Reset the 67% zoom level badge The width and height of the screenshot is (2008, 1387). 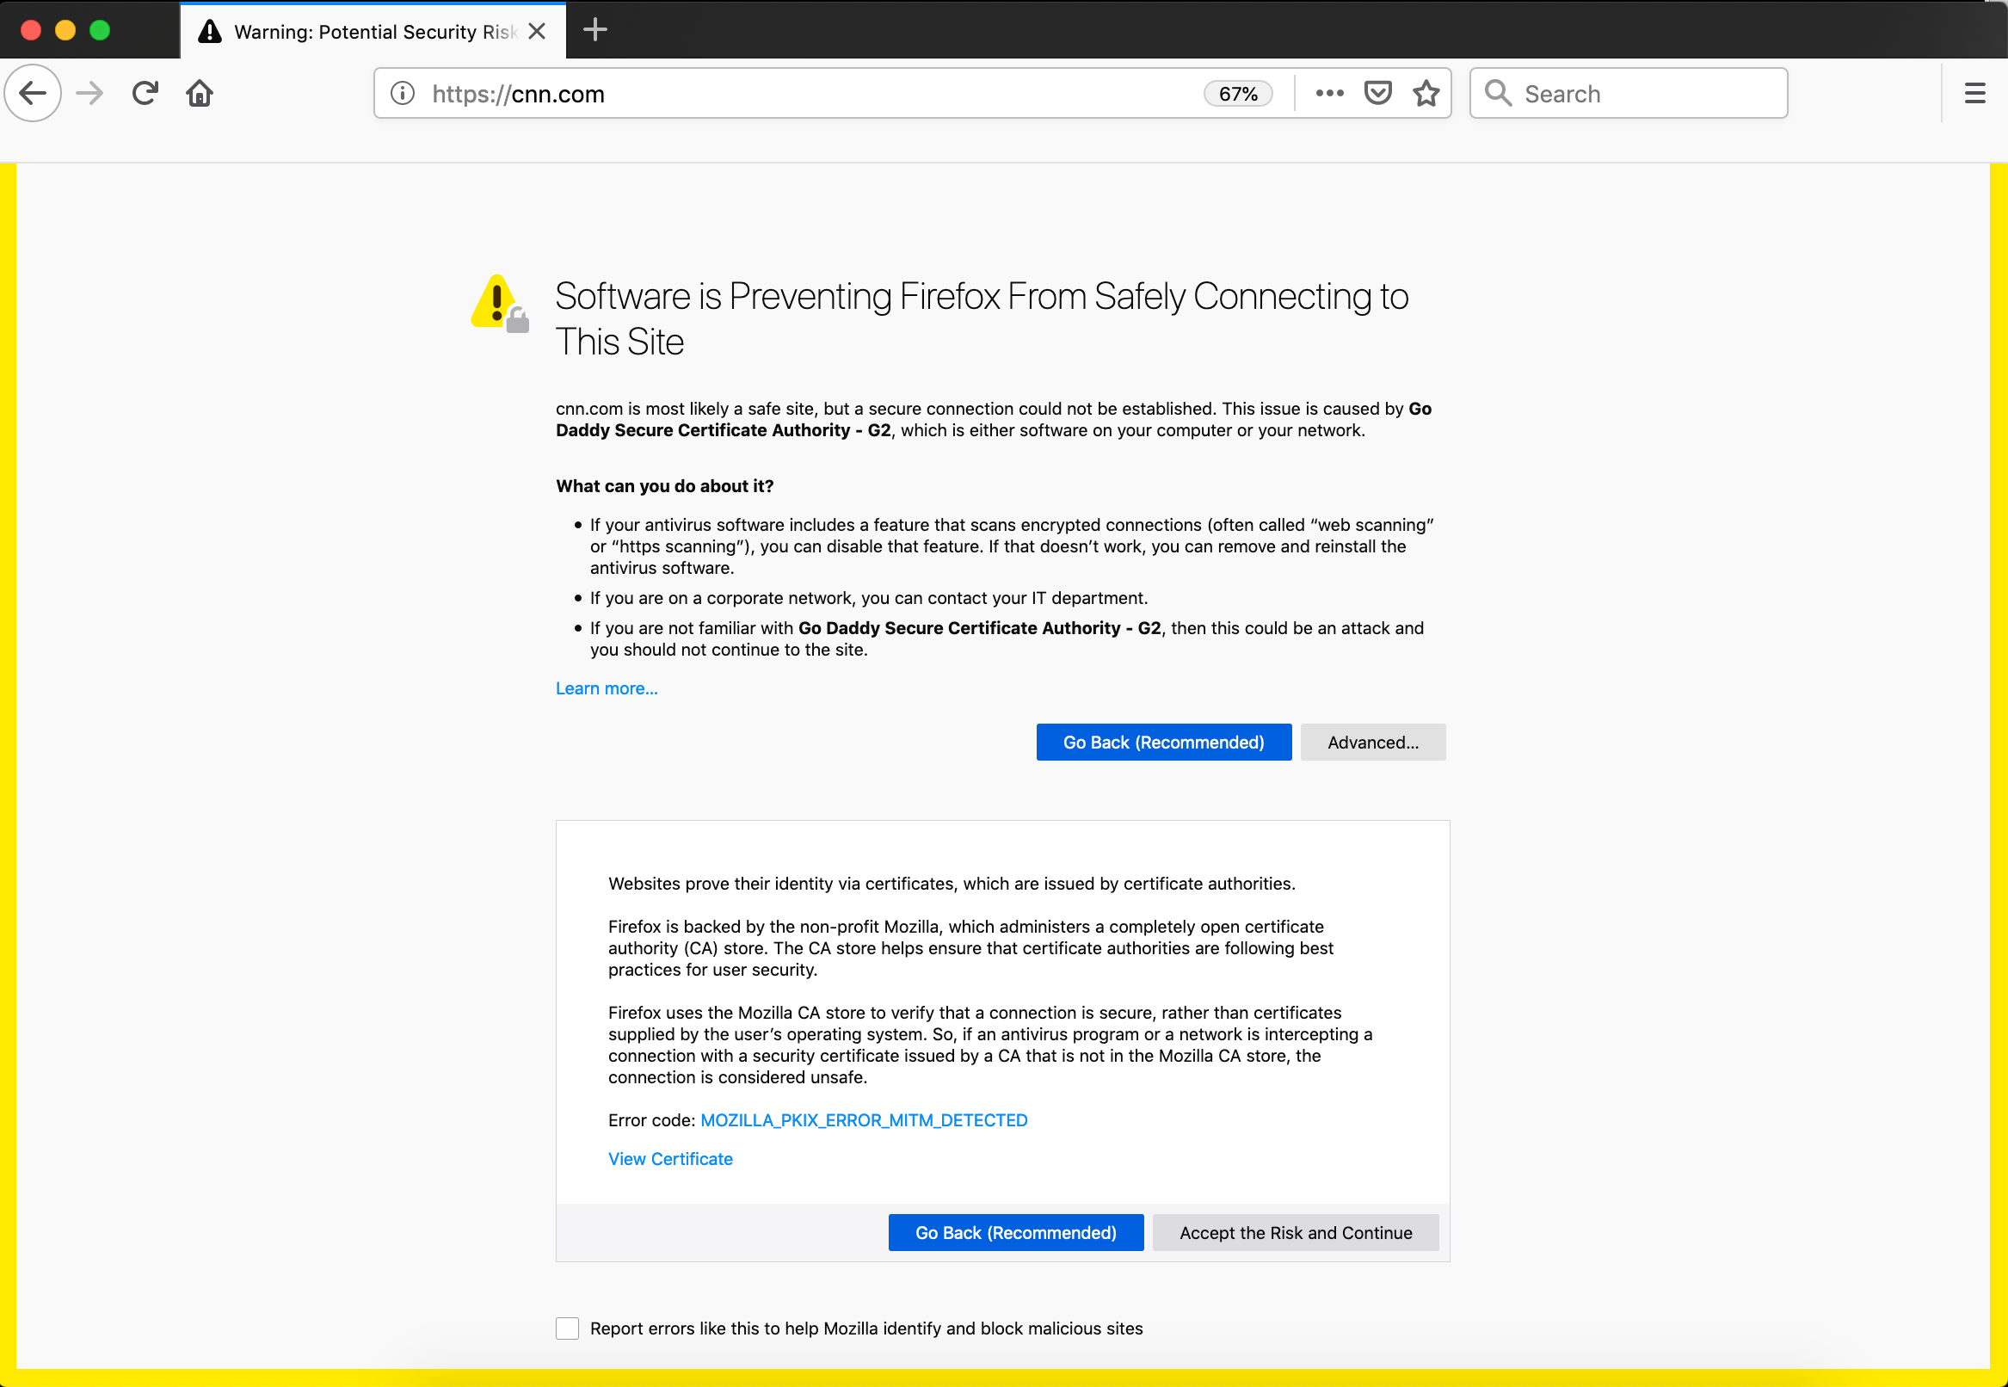click(x=1238, y=94)
